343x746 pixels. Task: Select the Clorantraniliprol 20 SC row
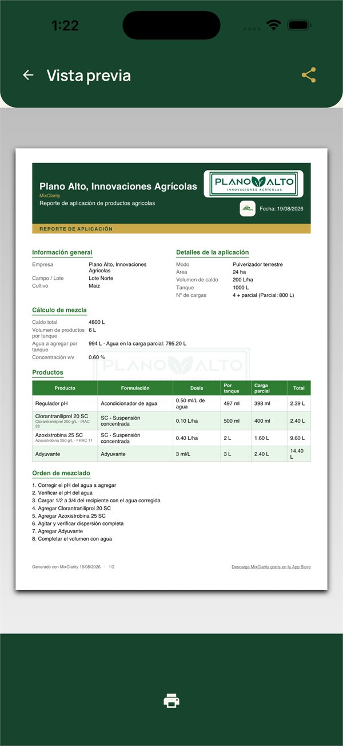pos(171,420)
